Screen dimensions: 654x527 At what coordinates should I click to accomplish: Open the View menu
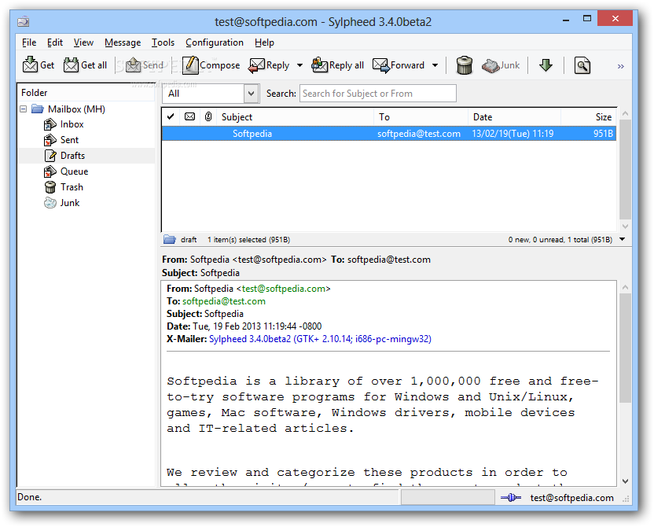point(83,42)
